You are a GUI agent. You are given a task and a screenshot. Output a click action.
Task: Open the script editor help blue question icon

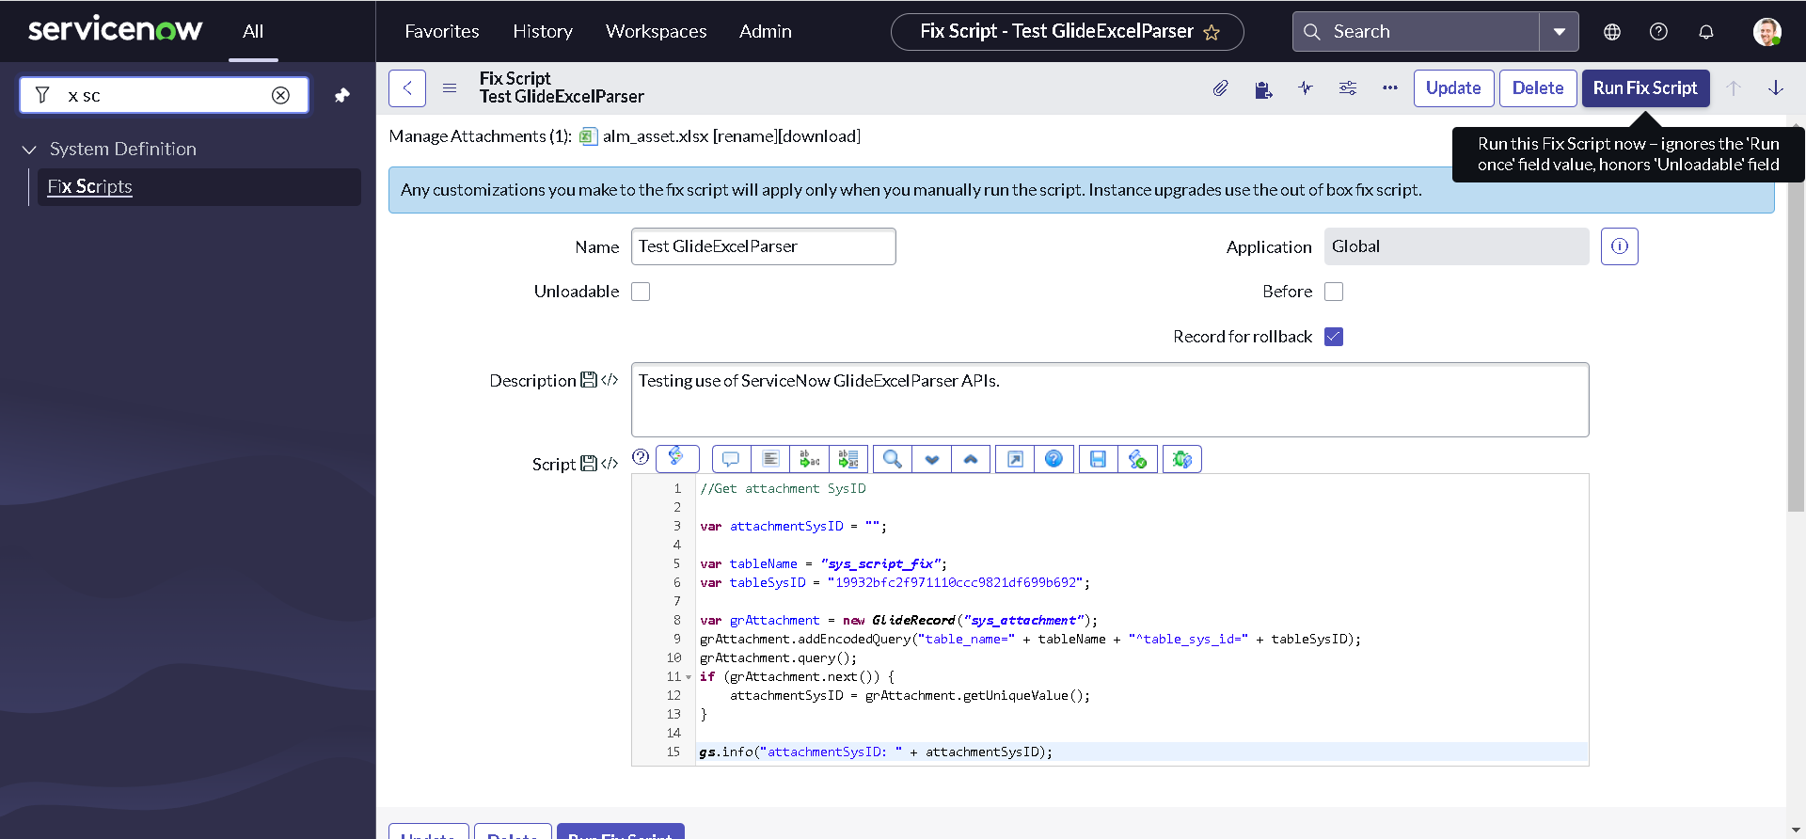1053,459
